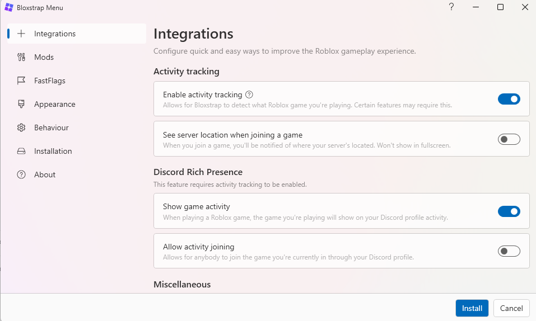
Task: Click the Behaviour gear icon
Action: point(21,128)
